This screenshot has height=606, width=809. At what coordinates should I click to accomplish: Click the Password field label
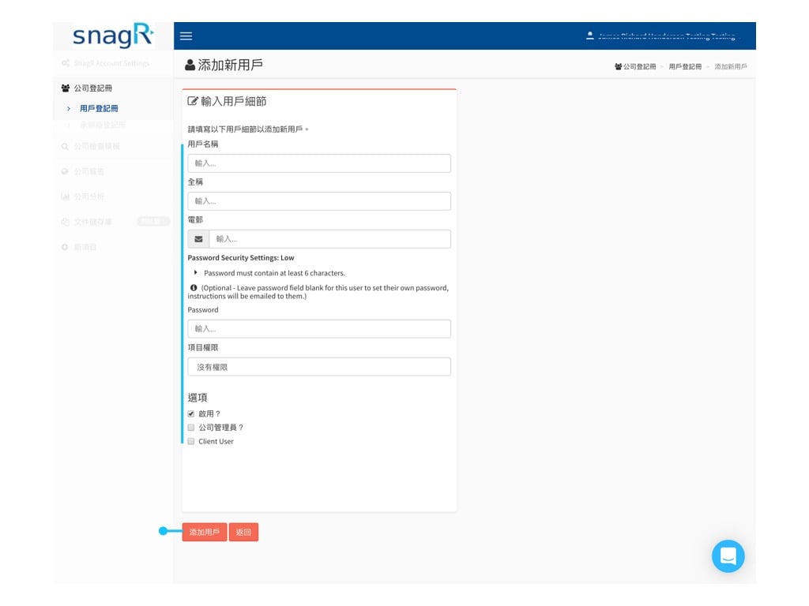tap(203, 309)
